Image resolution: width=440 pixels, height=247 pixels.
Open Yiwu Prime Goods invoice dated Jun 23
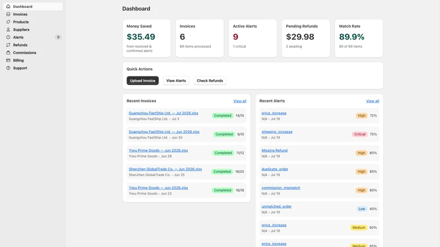tap(158, 188)
